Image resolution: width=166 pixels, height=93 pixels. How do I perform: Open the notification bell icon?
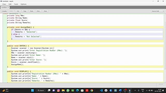click(163, 90)
